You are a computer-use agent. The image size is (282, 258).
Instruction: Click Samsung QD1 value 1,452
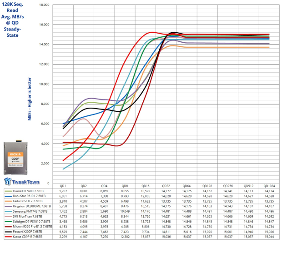point(63,212)
